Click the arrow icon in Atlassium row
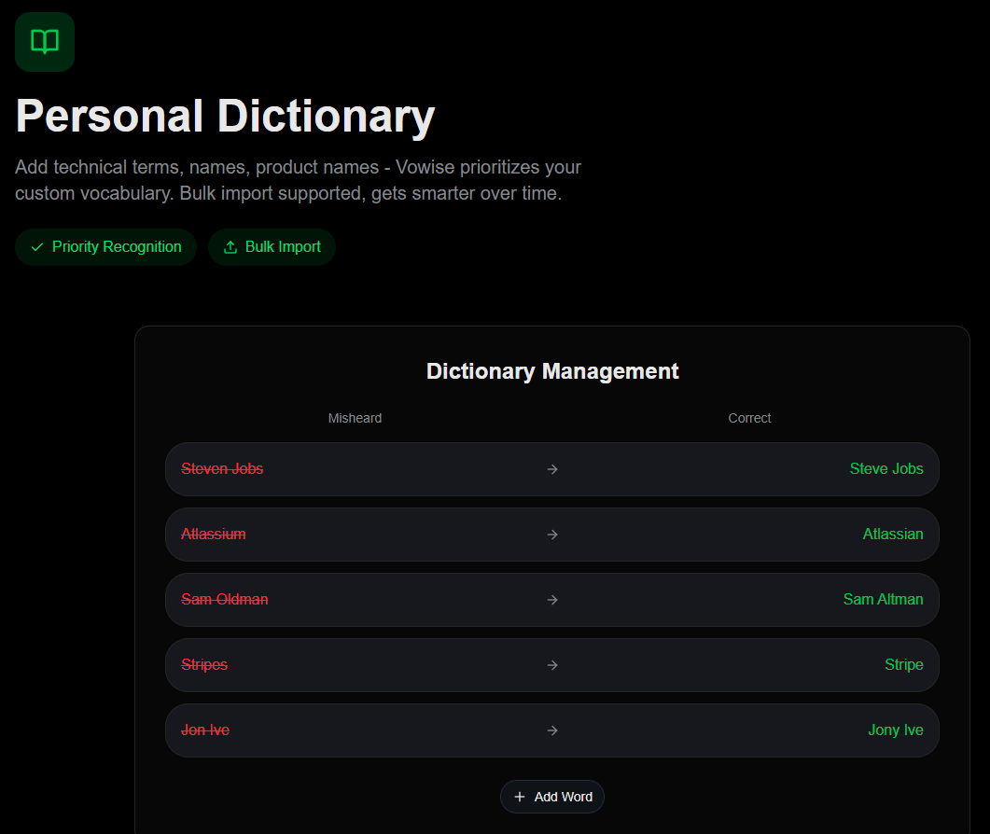Viewport: 990px width, 834px height. (x=552, y=535)
